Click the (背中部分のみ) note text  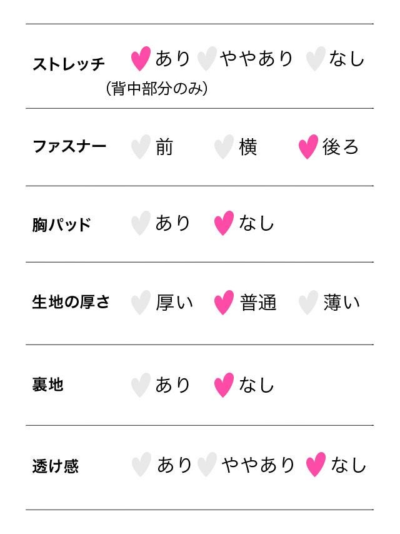pyautogui.click(x=156, y=89)
